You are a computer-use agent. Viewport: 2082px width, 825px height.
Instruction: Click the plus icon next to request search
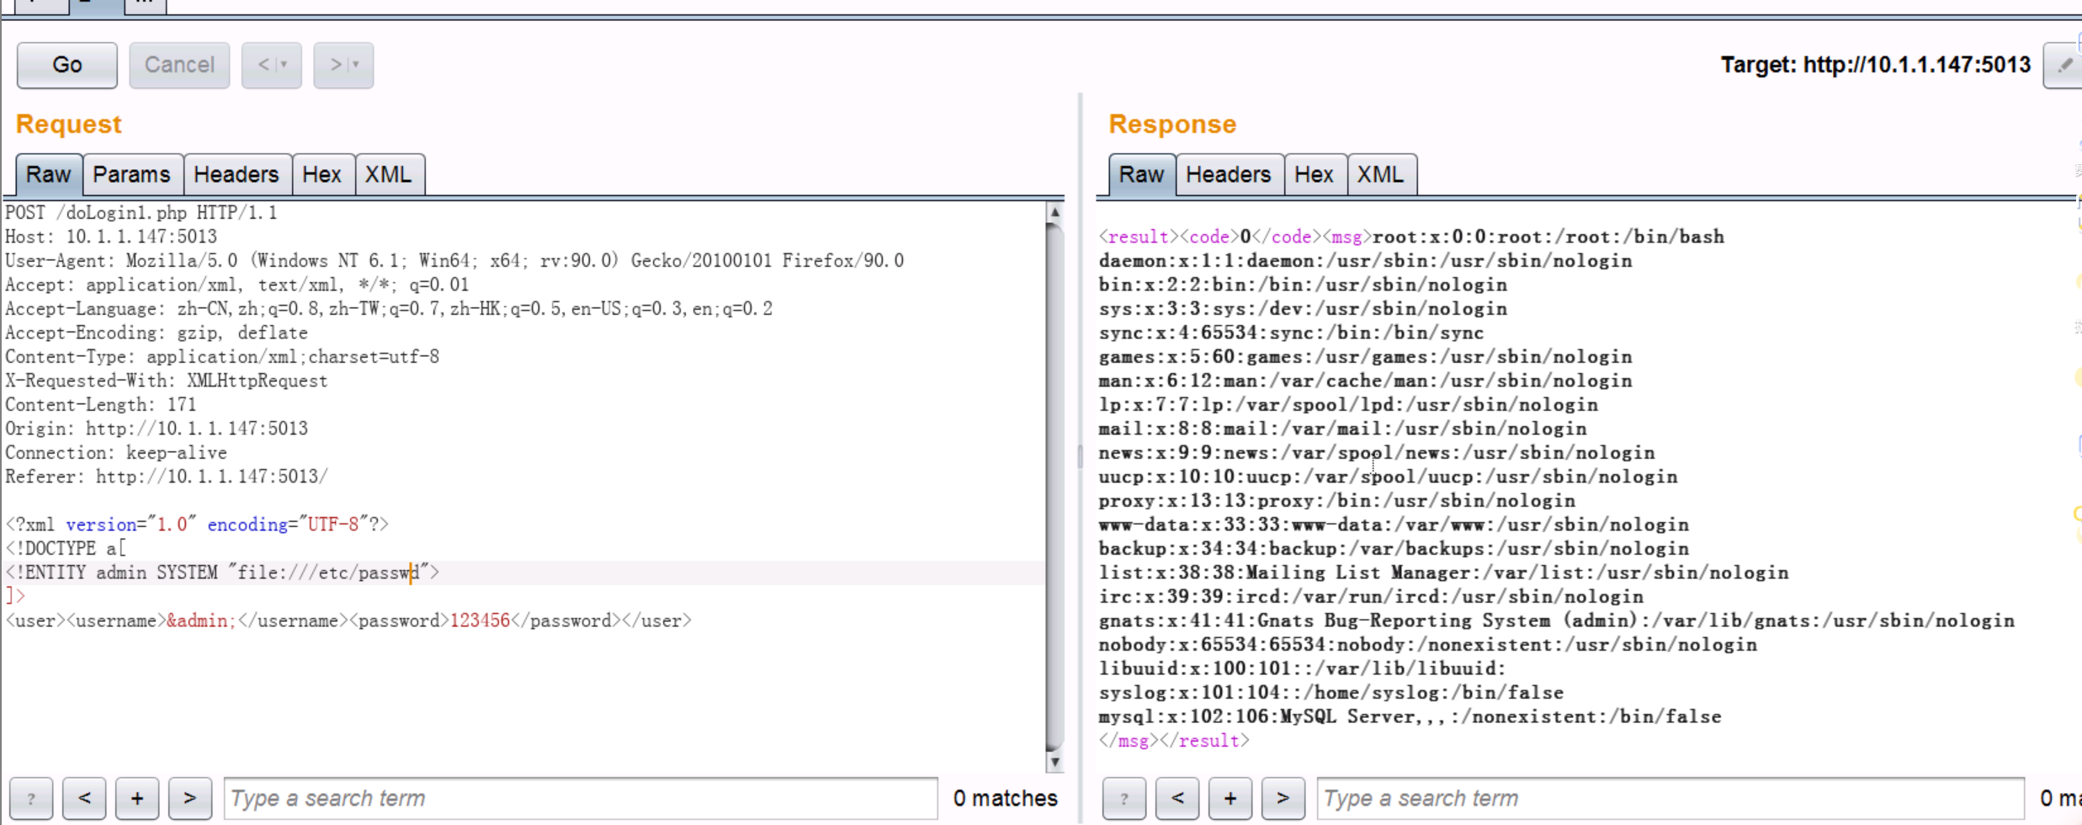pyautogui.click(x=137, y=798)
